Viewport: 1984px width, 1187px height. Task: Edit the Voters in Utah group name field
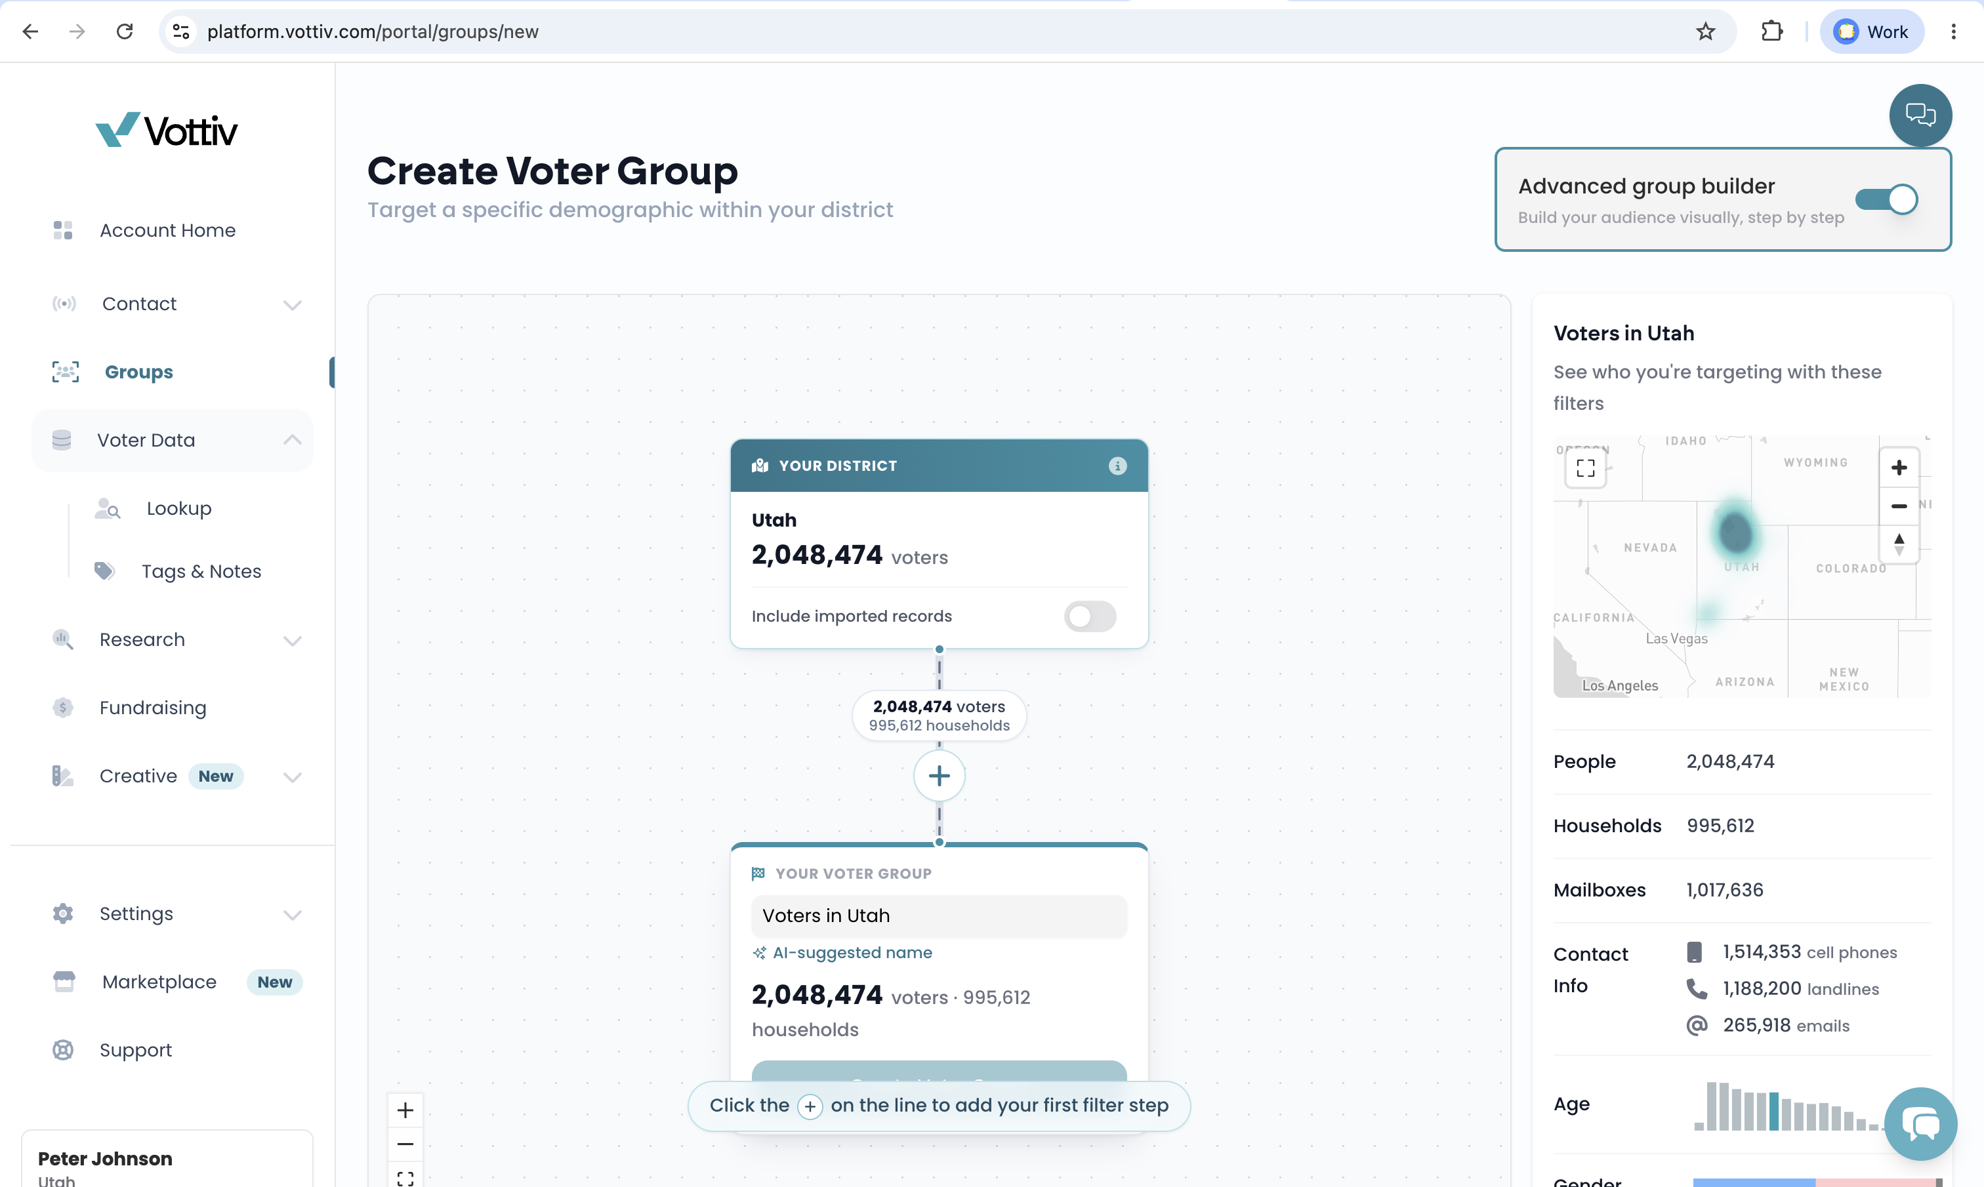tap(940, 916)
